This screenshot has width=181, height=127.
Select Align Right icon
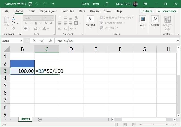[70, 23]
